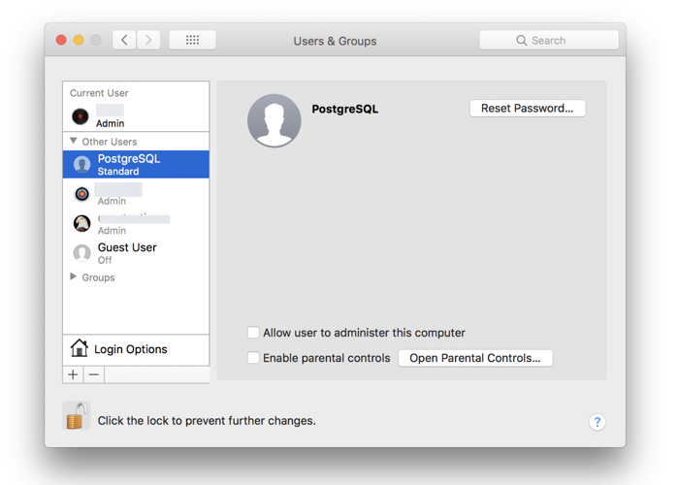Expand the Groups disclosure triangle

pos(74,277)
